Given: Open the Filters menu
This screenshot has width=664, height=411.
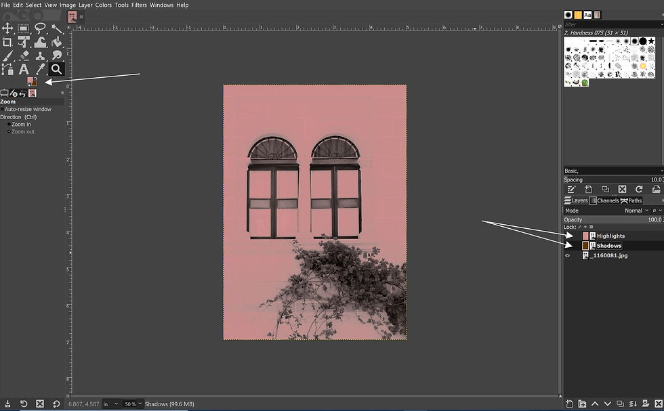Looking at the screenshot, I should point(139,5).
